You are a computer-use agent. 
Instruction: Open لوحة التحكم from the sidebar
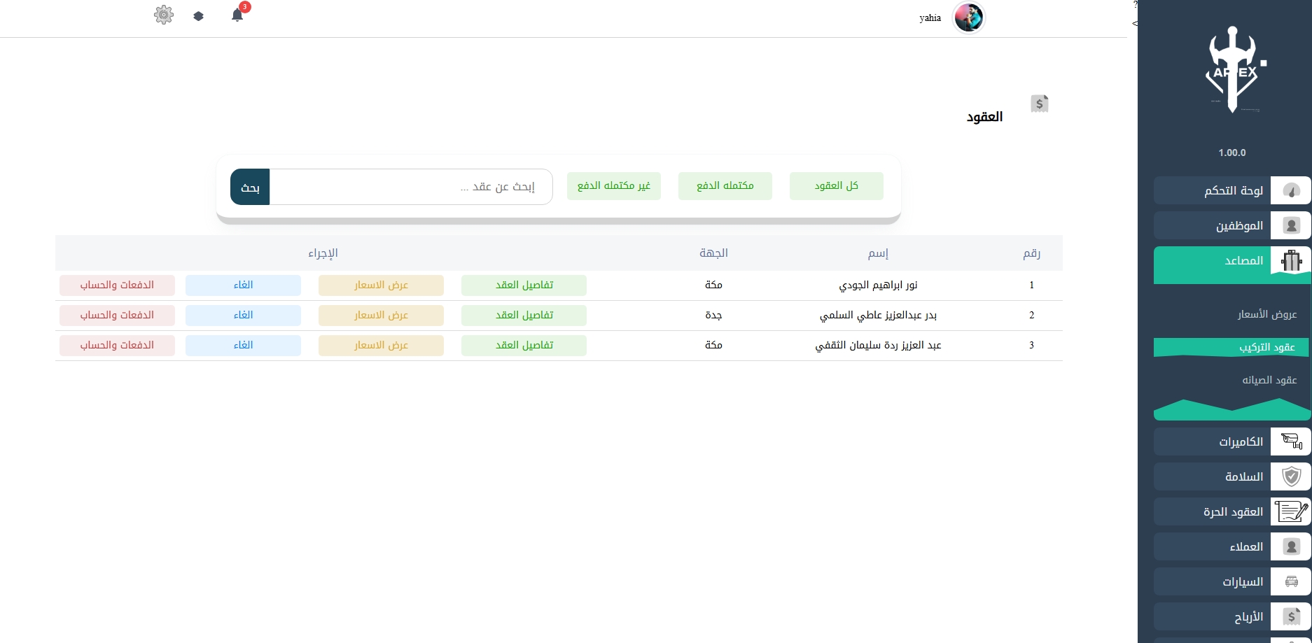(x=1232, y=190)
